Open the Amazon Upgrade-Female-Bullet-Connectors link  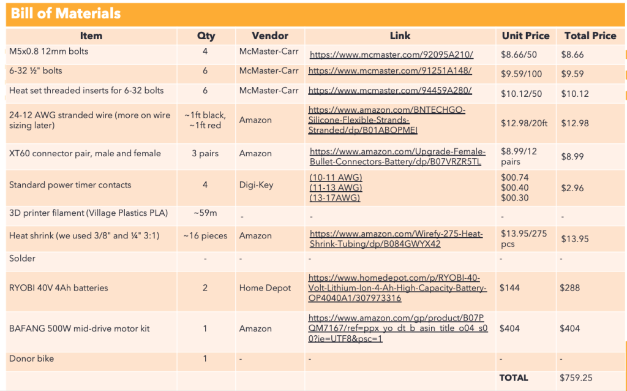[397, 157]
